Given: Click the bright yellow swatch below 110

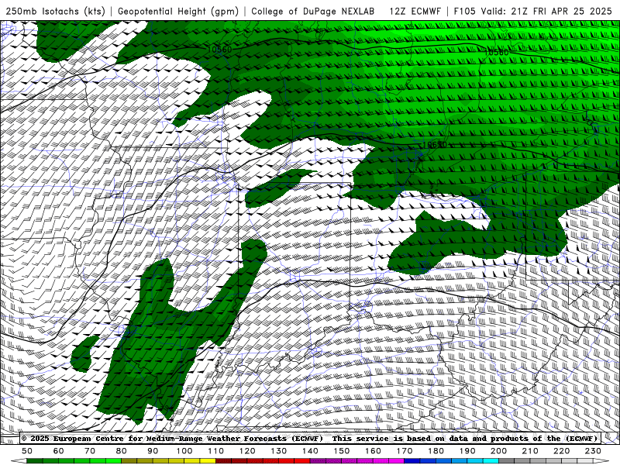Looking at the screenshot, I should point(208,461).
